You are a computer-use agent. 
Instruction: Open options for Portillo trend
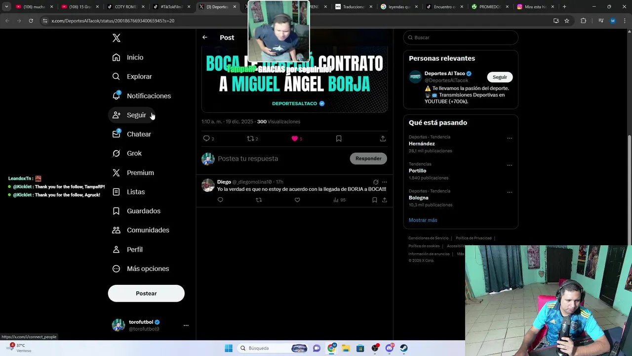(x=510, y=166)
